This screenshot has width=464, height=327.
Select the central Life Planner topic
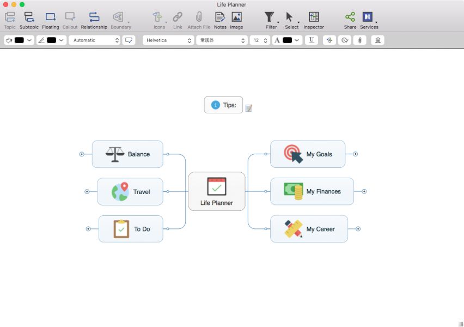217,191
